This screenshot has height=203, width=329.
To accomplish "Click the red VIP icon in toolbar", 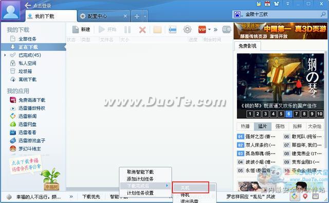I will 202,30.
